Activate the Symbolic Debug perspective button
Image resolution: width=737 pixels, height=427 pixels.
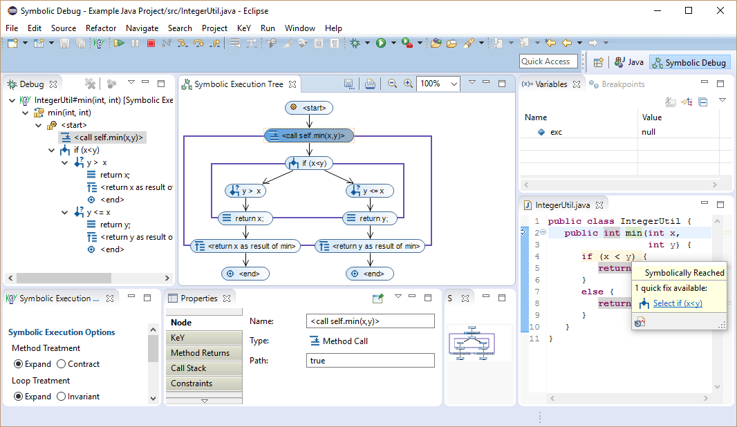689,62
